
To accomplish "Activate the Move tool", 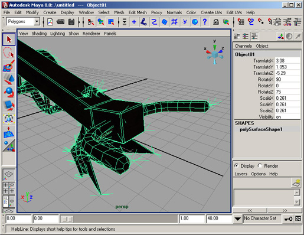I will point(9,79).
